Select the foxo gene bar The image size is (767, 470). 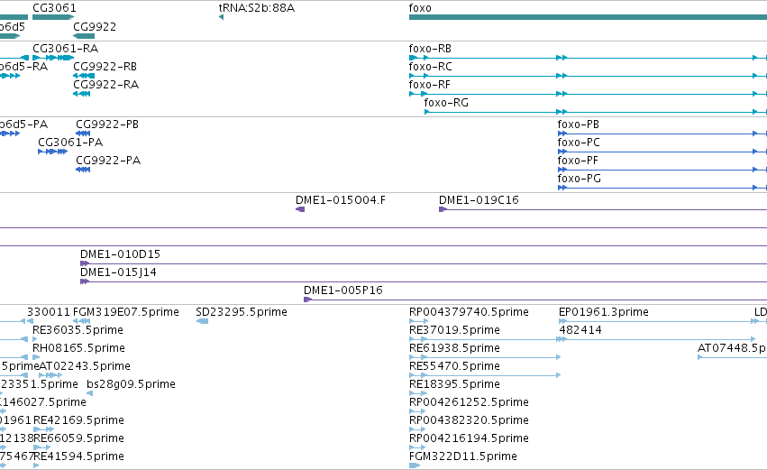[588, 17]
